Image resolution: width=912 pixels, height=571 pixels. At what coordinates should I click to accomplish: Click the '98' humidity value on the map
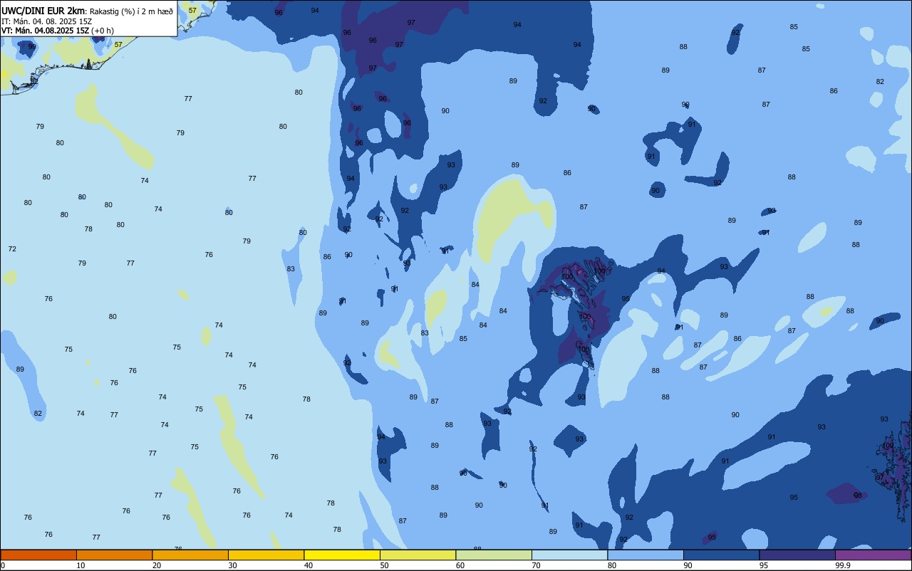pyautogui.click(x=858, y=496)
